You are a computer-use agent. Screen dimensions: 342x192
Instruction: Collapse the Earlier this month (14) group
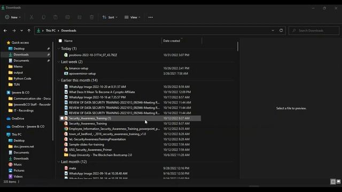pyautogui.click(x=58, y=81)
